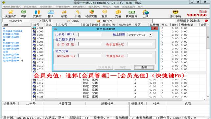The image size is (211, 119).
Task: Sort by 编号 column header
Action: (x=38, y=25)
